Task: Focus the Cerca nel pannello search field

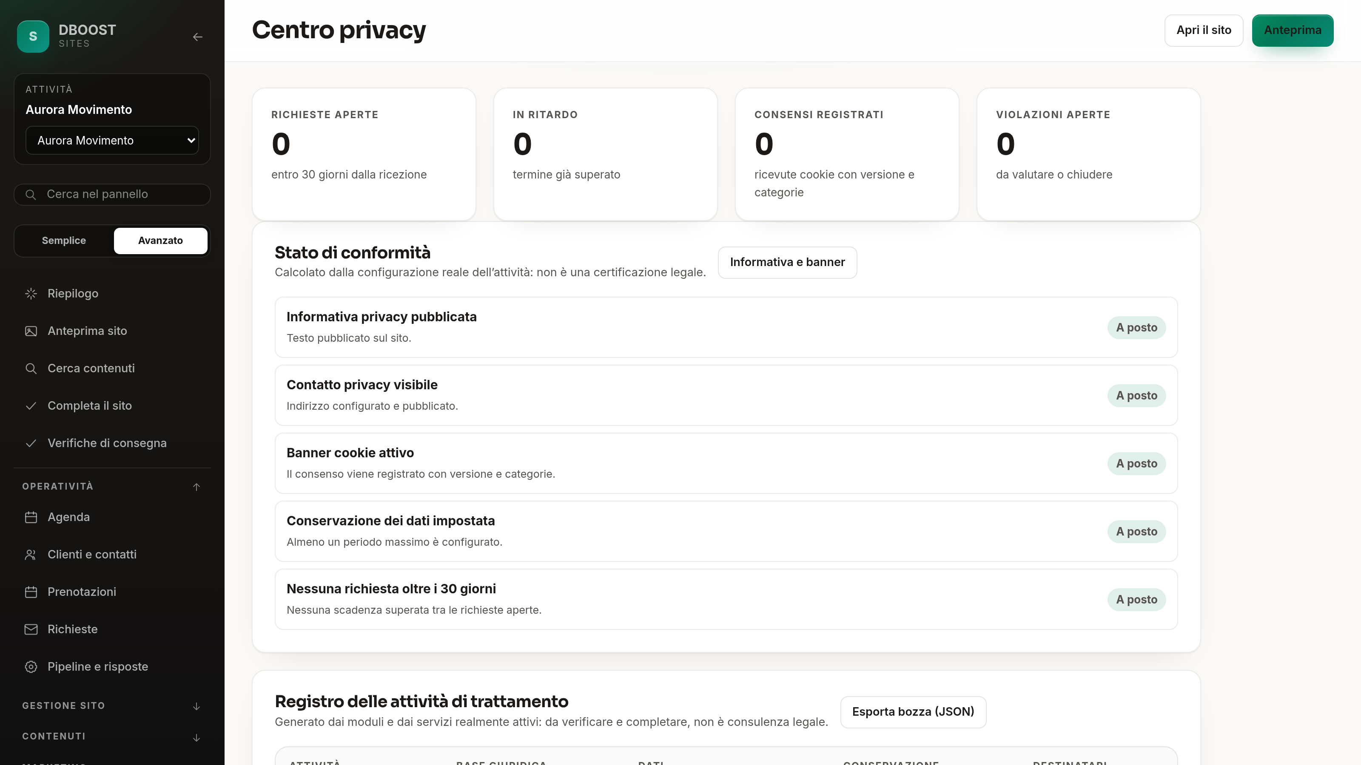Action: [x=112, y=194]
